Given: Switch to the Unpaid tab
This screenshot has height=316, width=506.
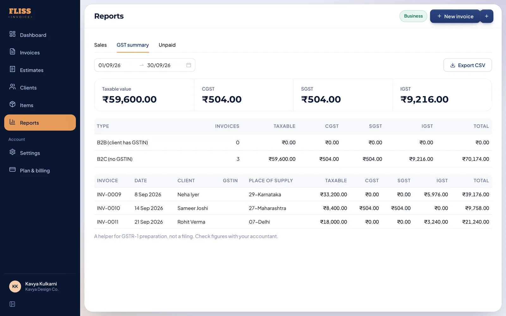Looking at the screenshot, I should point(167,45).
